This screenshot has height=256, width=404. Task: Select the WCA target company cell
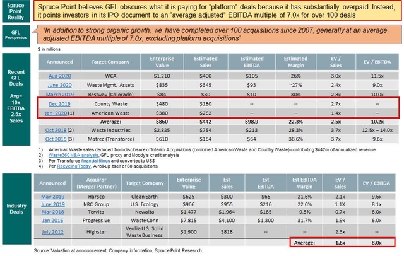[x=110, y=76]
